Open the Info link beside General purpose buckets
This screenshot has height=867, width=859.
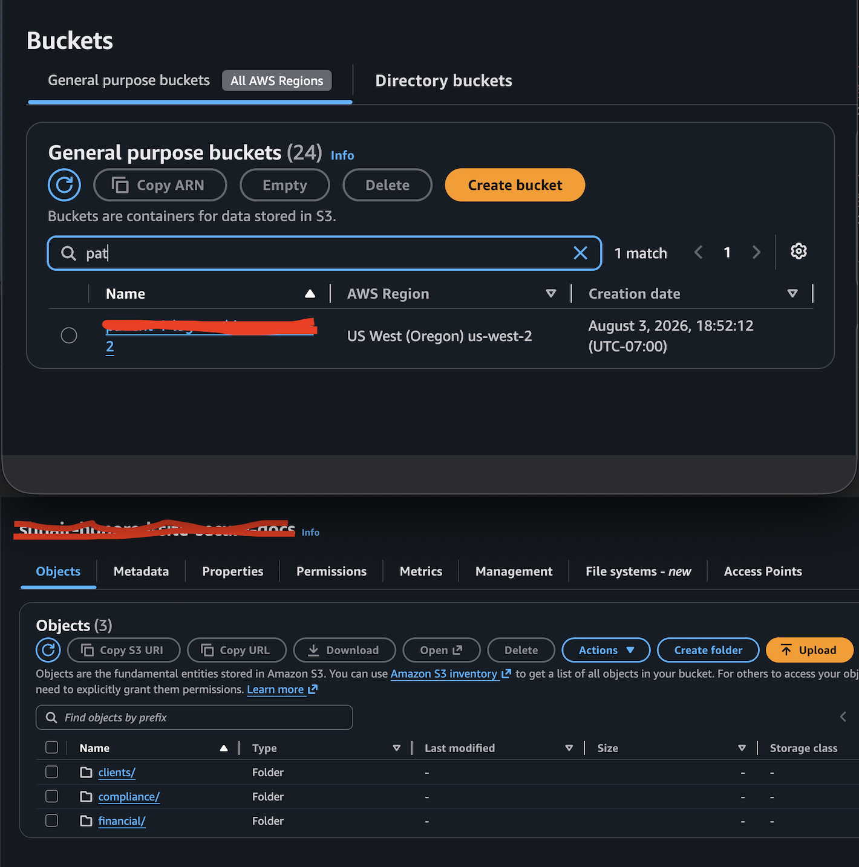point(342,155)
